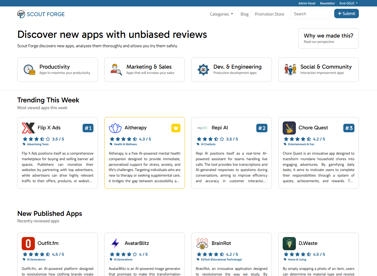Open the Promotion Store menu item
Image resolution: width=377 pixels, height=276 pixels.
(x=269, y=14)
